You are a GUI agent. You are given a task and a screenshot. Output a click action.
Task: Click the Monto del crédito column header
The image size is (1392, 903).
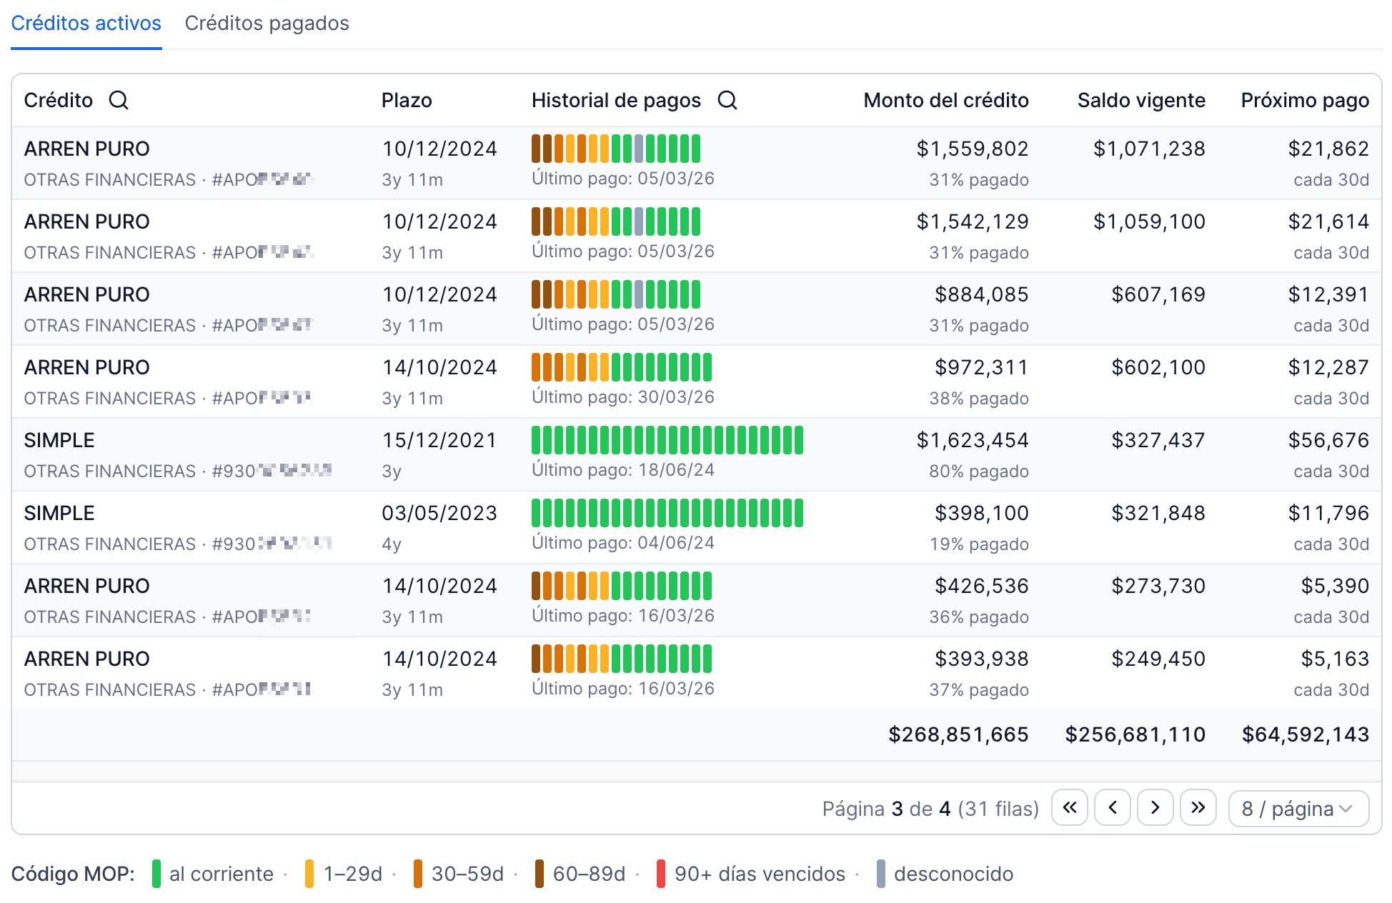tap(946, 100)
